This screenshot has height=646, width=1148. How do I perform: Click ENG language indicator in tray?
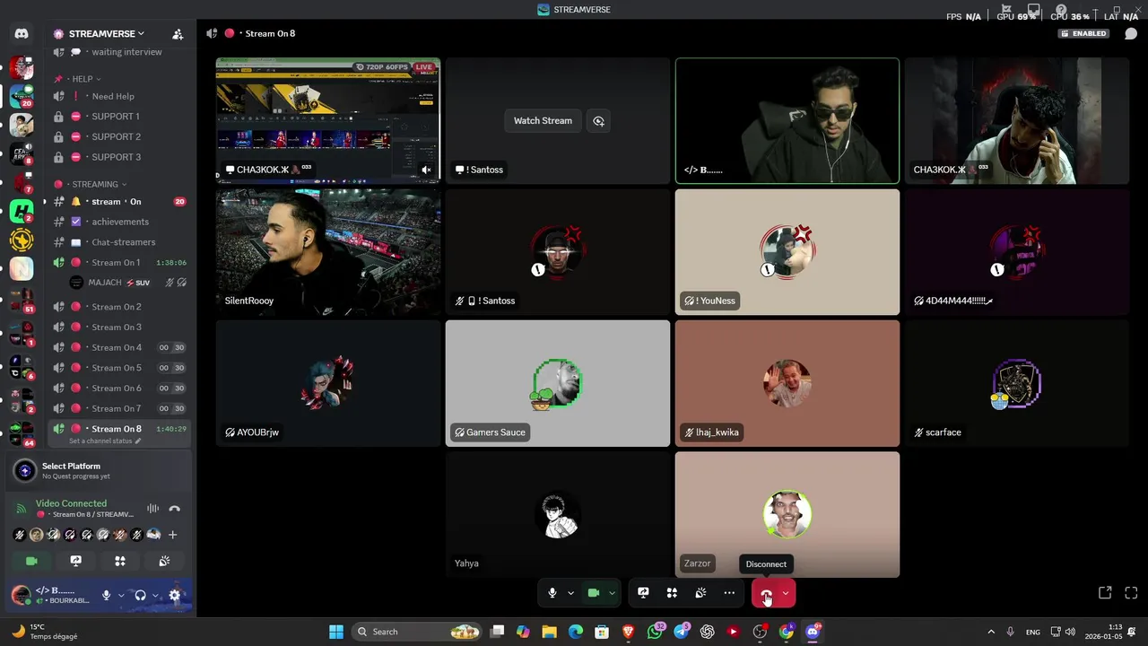pos(1033,632)
